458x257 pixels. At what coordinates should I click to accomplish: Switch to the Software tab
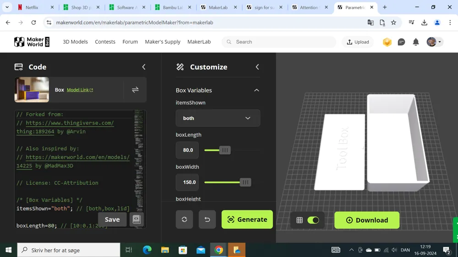pyautogui.click(x=127, y=7)
